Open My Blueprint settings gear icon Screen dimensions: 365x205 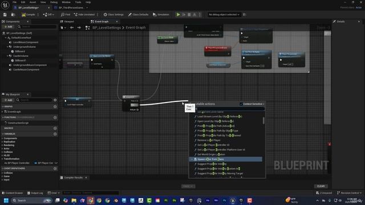pos(55,100)
